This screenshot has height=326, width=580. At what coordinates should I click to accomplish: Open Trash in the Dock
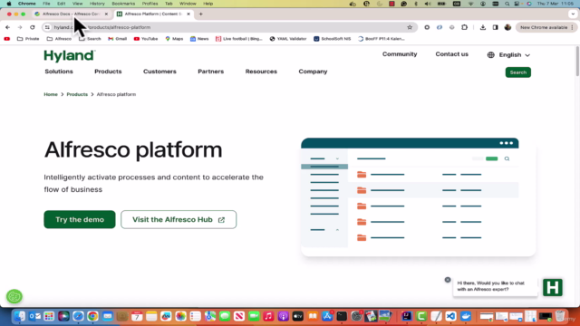pos(560,316)
